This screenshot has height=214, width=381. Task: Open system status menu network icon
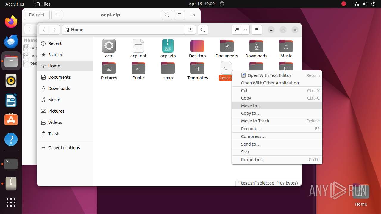[x=357, y=4]
